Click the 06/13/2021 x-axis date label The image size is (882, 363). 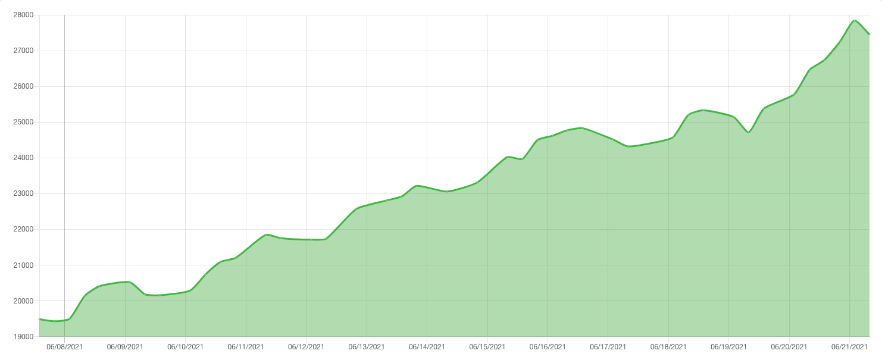point(367,346)
